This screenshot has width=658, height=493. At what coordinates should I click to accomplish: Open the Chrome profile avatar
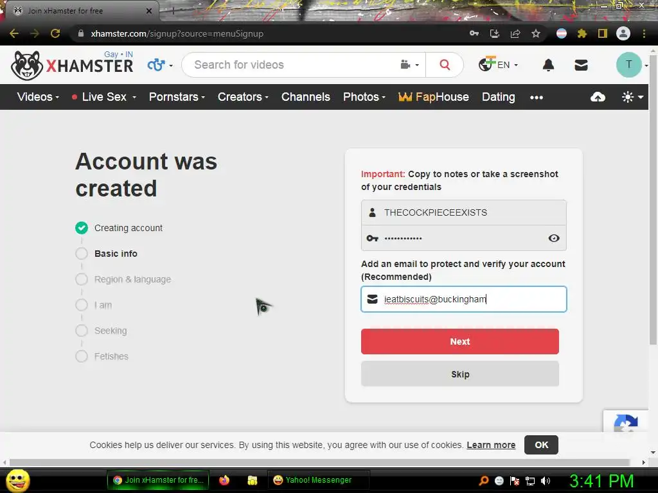coord(623,33)
